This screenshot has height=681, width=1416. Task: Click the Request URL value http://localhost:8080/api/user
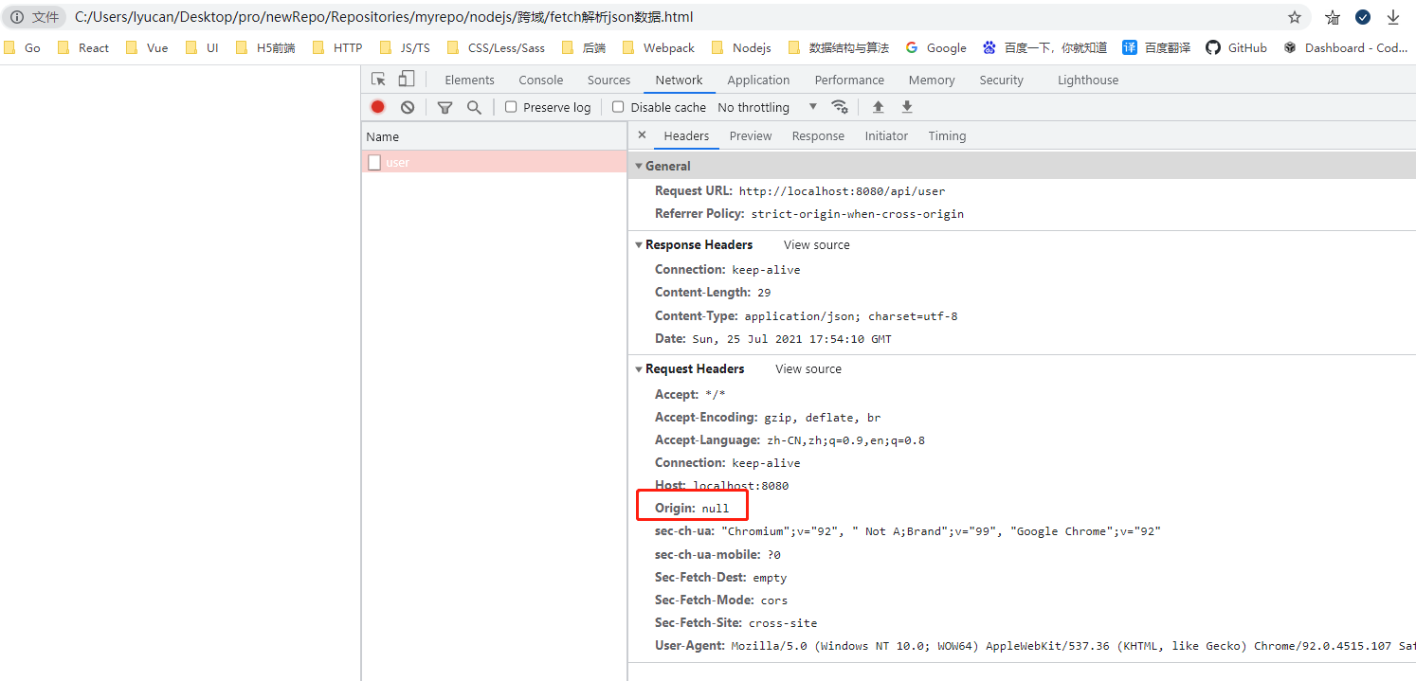point(842,191)
